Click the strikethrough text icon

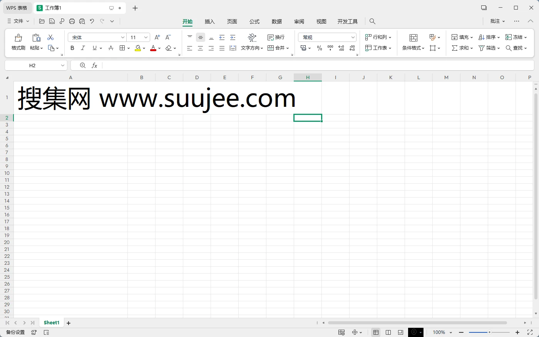tap(111, 48)
